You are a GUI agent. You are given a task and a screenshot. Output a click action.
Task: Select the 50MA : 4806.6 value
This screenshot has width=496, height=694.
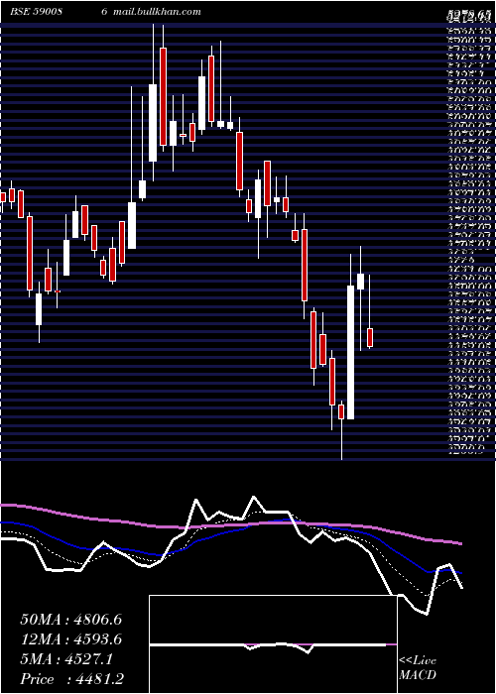click(70, 620)
